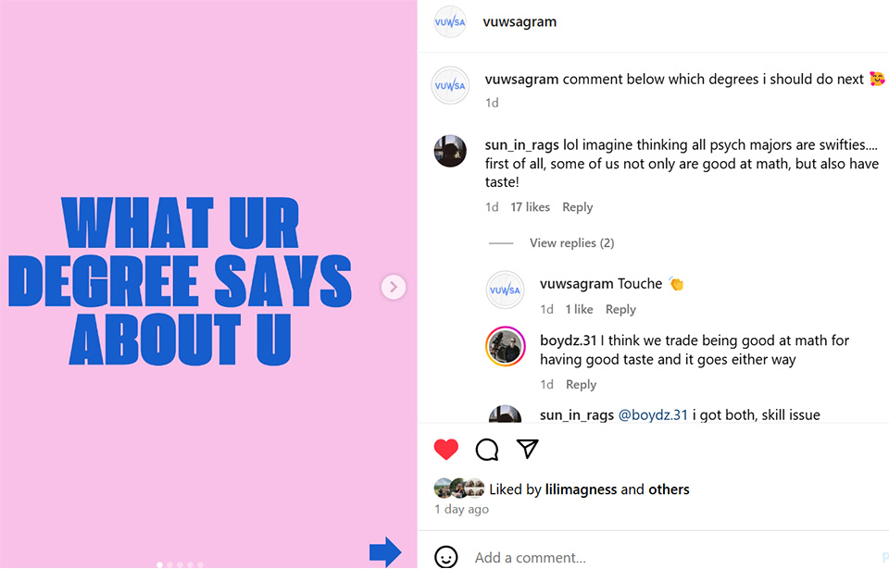Open sun_in_rags avatar on first comment

[450, 152]
